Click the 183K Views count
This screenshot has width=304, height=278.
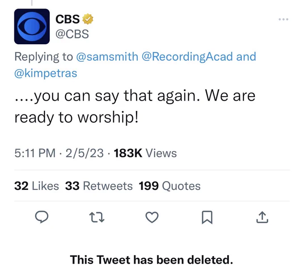145,153
